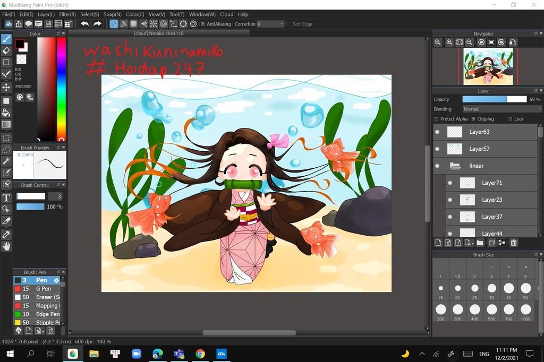Viewport: 544px width, 362px height.
Task: Enable the concentric circle snap guide
Action: tap(163, 24)
